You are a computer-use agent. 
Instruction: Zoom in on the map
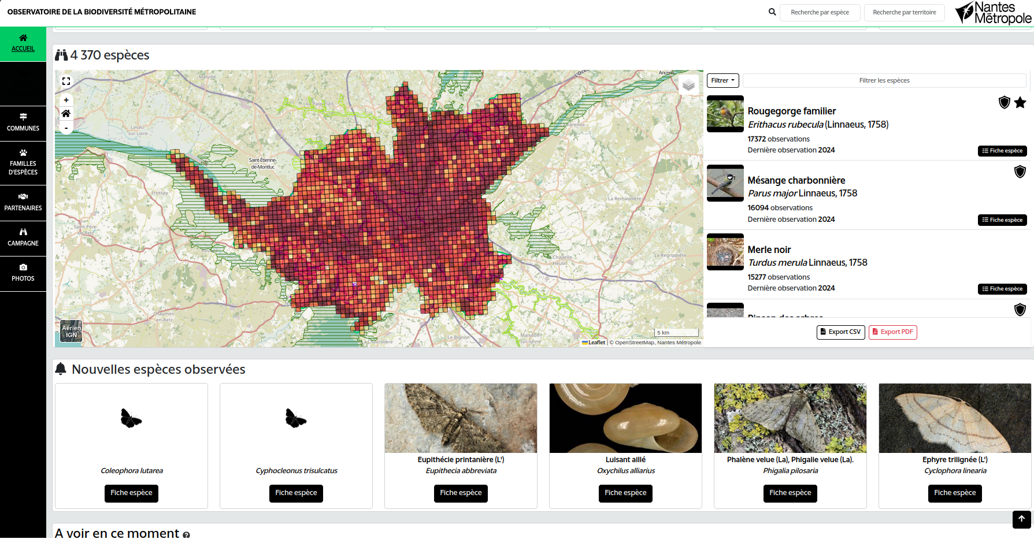(x=66, y=100)
